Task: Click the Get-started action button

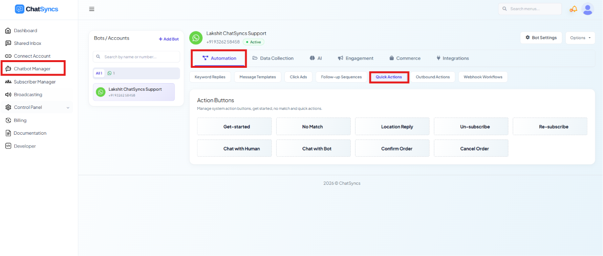Action: (235, 127)
